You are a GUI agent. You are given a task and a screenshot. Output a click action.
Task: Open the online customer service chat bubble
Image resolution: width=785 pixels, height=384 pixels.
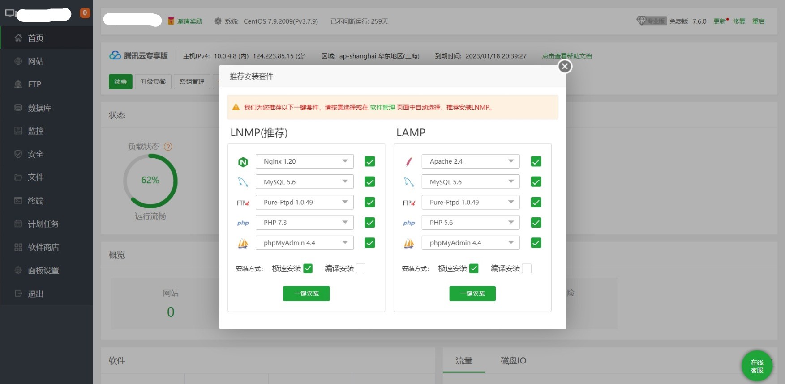click(x=757, y=366)
